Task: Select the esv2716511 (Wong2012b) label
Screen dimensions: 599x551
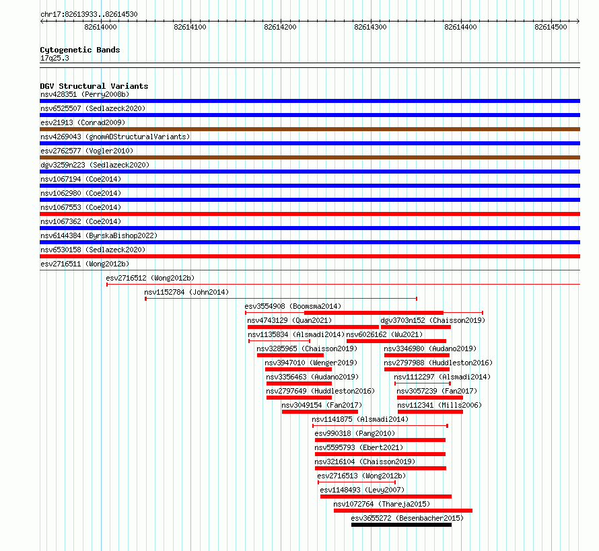Action: point(85,264)
